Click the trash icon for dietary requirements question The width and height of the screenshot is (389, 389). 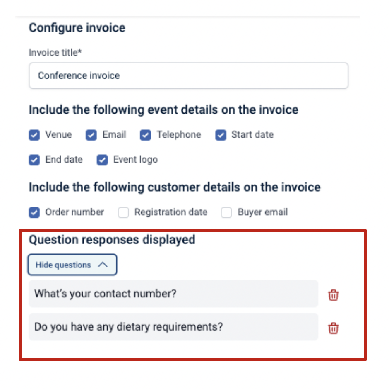[x=334, y=328]
